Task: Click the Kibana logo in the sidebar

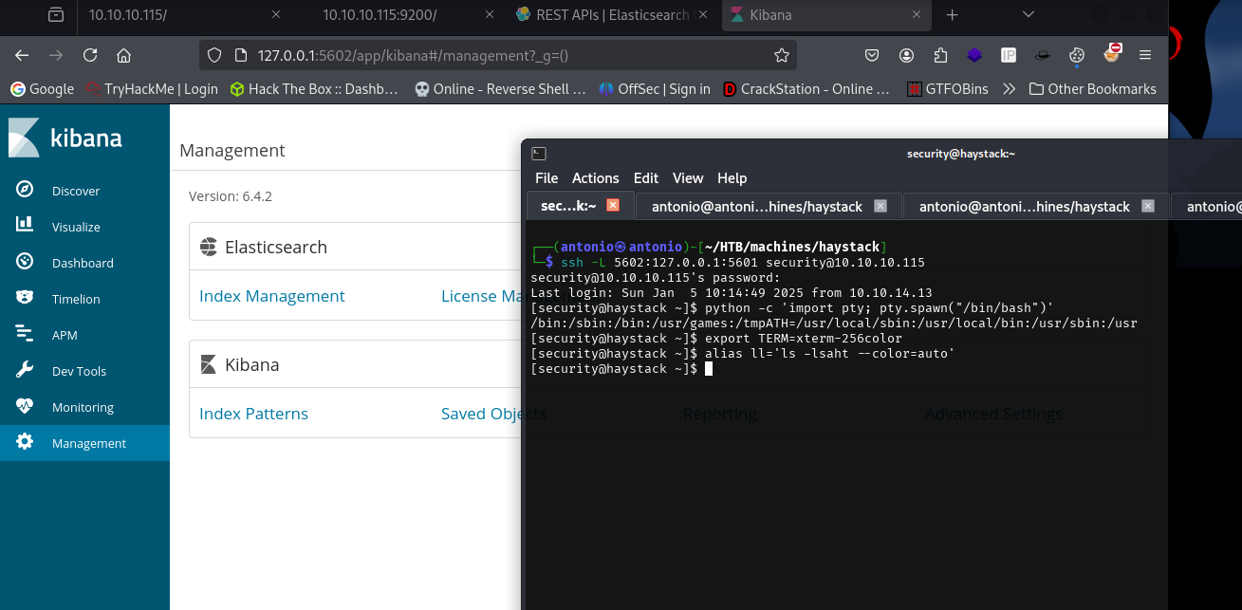Action: 65,139
